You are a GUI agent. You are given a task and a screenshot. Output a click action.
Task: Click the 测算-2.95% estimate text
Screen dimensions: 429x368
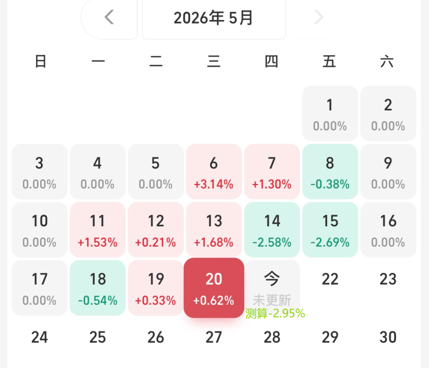click(x=275, y=314)
